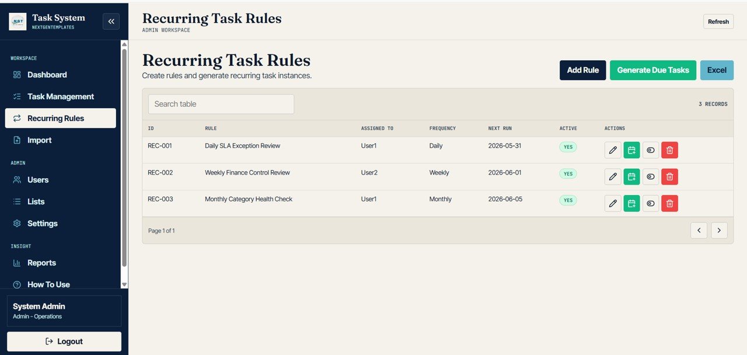This screenshot has width=747, height=355.
Task: Click the FREQUENCY column header
Action: pyautogui.click(x=442, y=128)
